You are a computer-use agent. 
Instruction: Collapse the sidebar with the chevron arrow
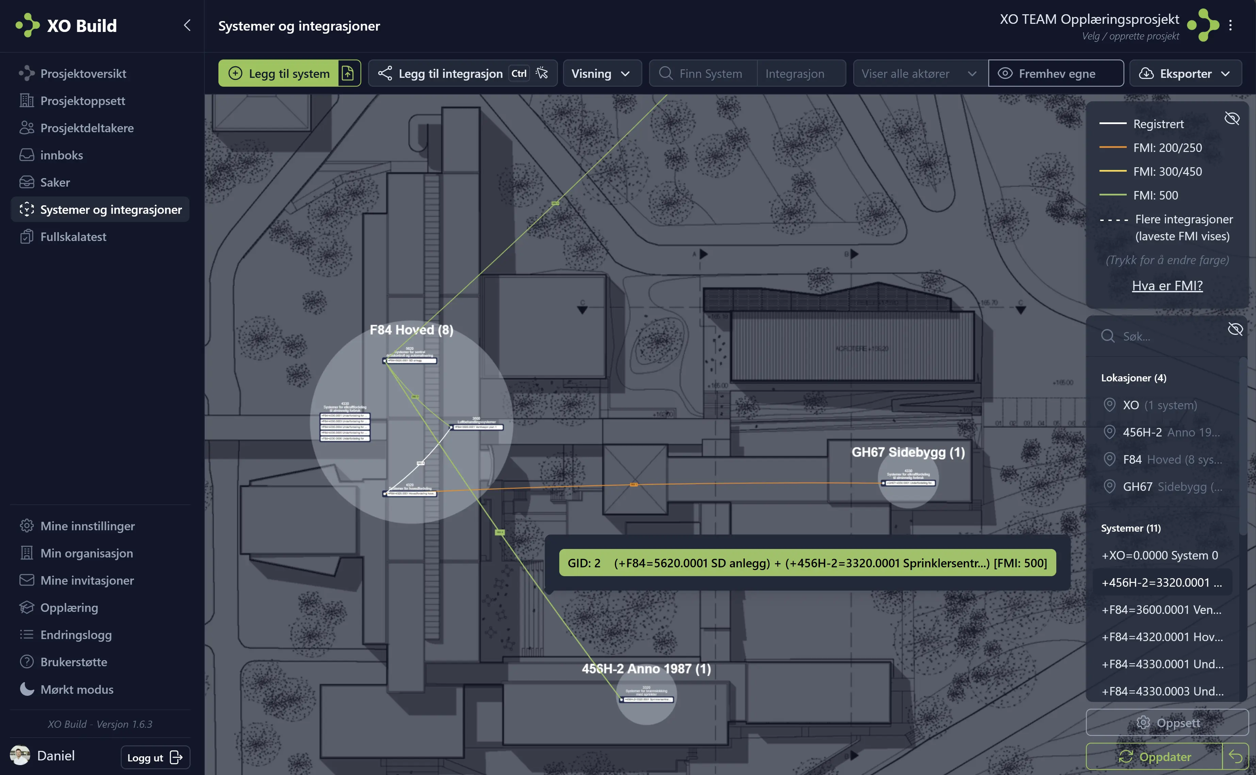(187, 25)
